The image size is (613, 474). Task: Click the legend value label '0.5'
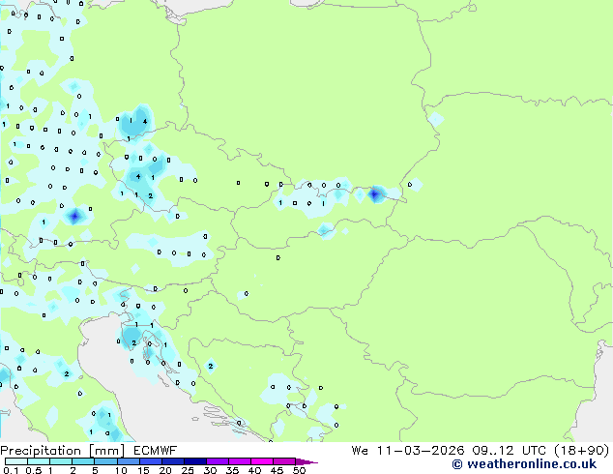point(34,470)
